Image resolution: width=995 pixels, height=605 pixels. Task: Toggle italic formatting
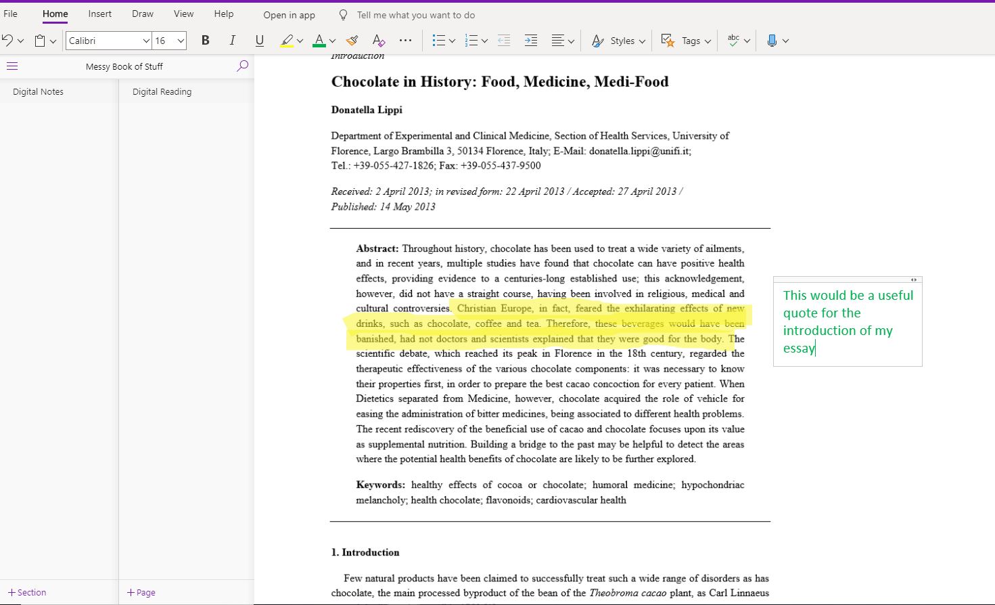tap(233, 41)
